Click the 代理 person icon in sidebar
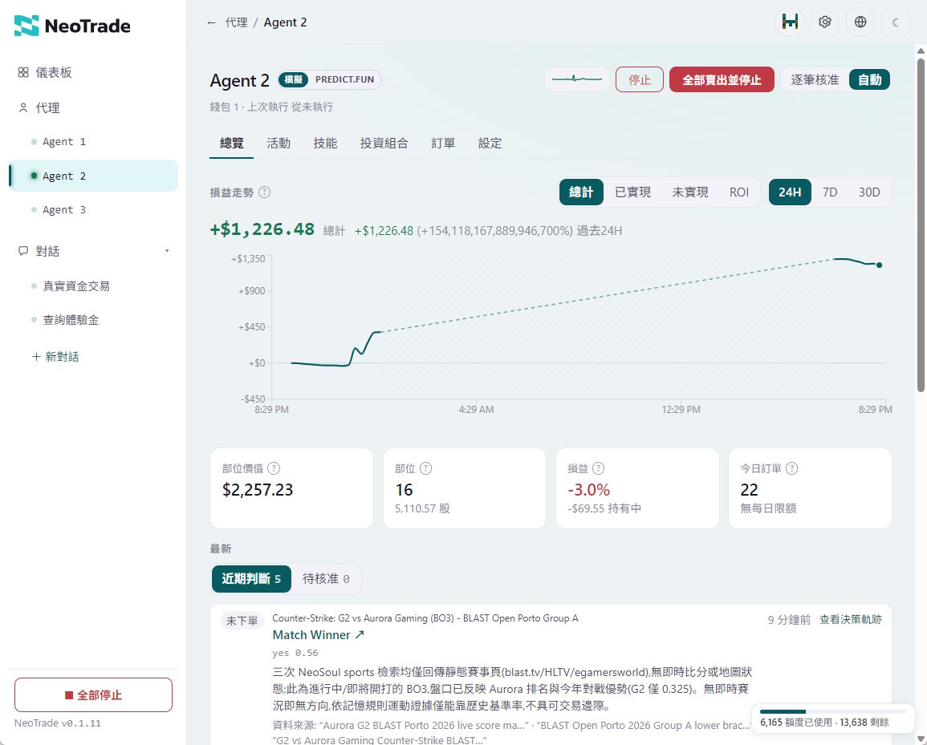 23,107
